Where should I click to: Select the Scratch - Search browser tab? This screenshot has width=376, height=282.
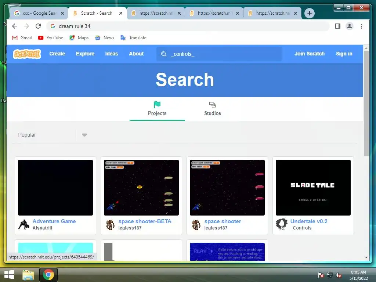[97, 13]
